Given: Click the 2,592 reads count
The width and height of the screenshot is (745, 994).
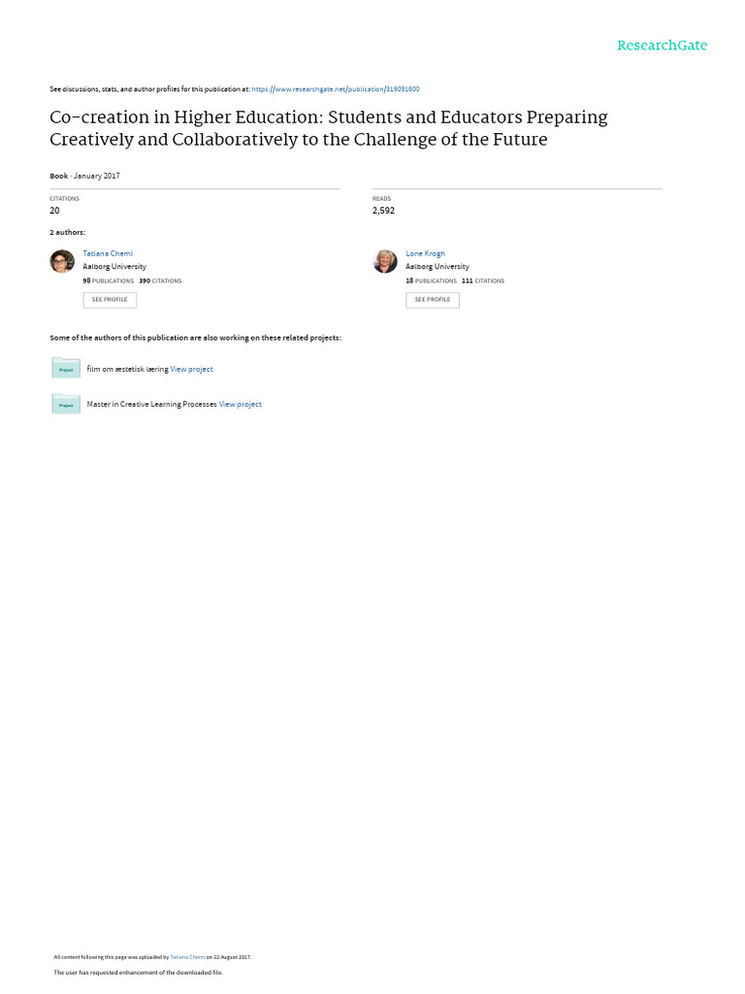Looking at the screenshot, I should 383,210.
